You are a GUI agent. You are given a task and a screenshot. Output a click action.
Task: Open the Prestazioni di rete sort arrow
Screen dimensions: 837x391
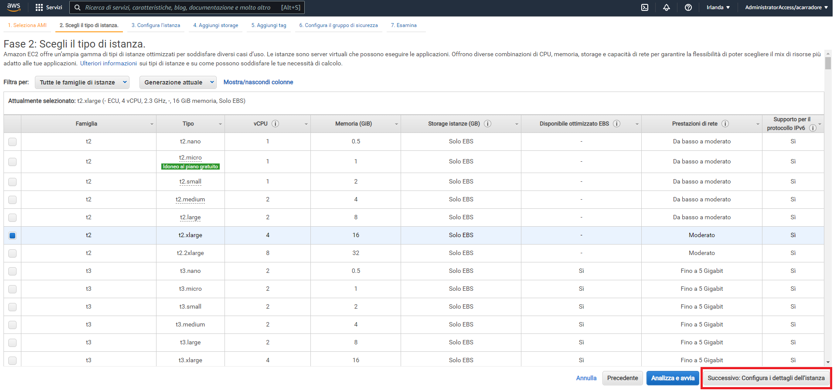(x=758, y=124)
